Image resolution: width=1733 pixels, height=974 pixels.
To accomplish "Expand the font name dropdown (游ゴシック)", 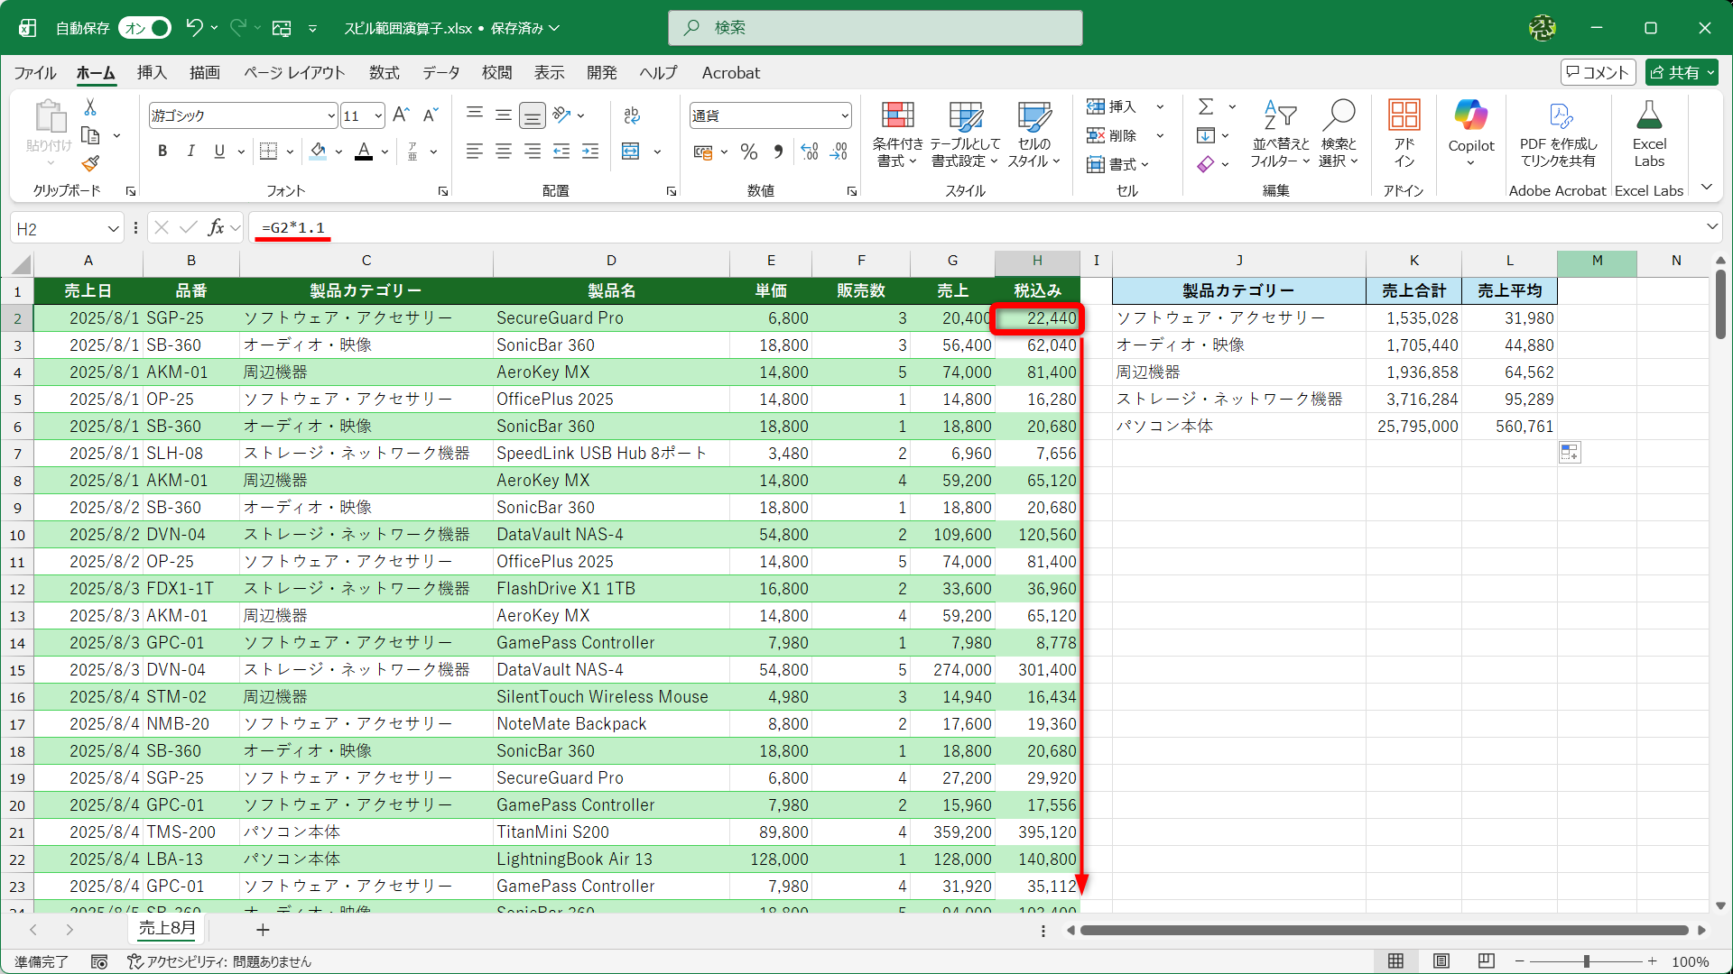I will [x=331, y=115].
